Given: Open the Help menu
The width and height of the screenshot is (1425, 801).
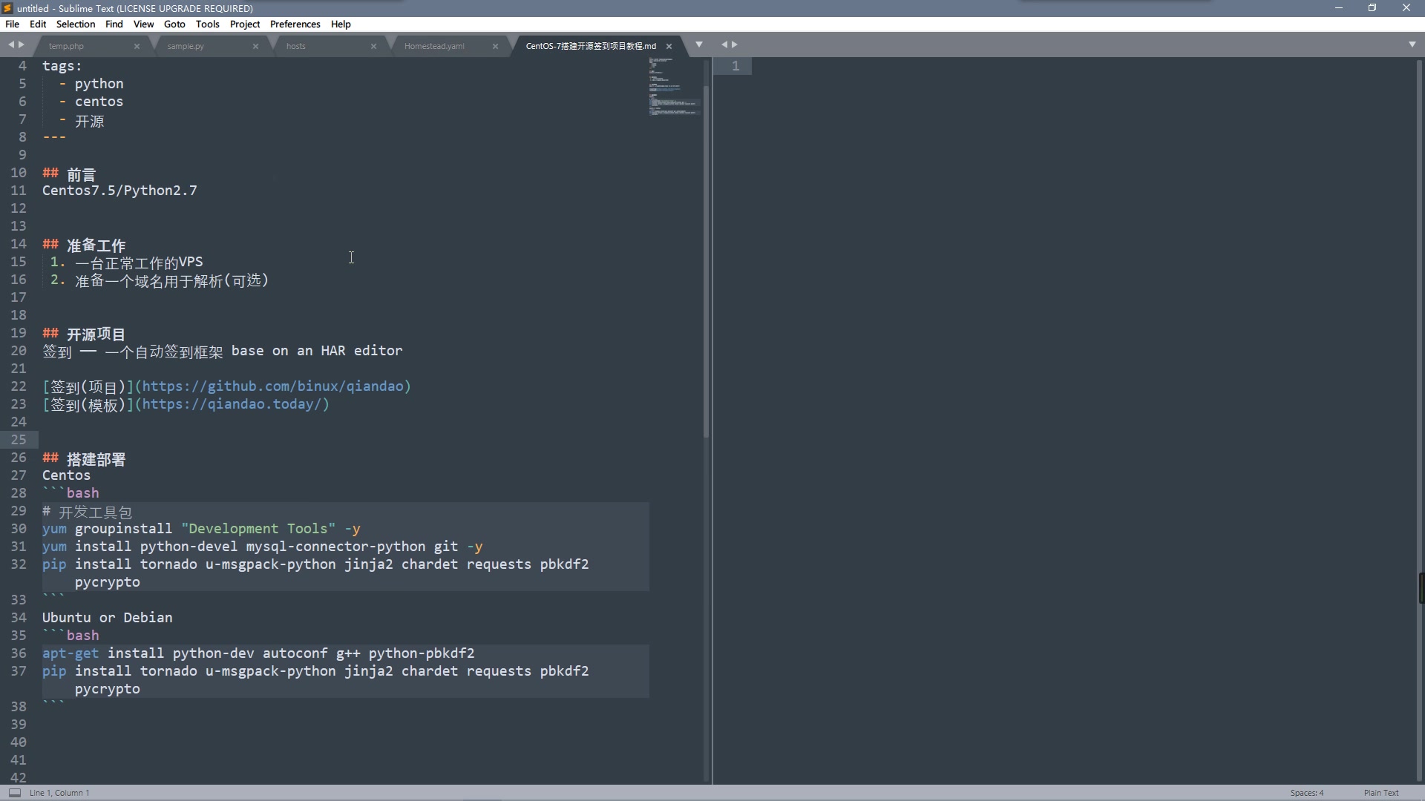Looking at the screenshot, I should [341, 24].
